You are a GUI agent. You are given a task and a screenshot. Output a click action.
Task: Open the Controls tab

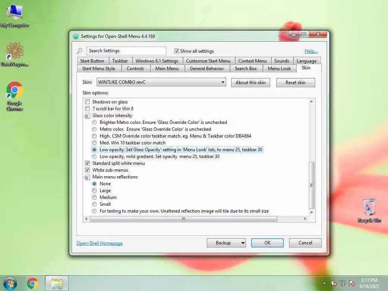click(x=135, y=69)
